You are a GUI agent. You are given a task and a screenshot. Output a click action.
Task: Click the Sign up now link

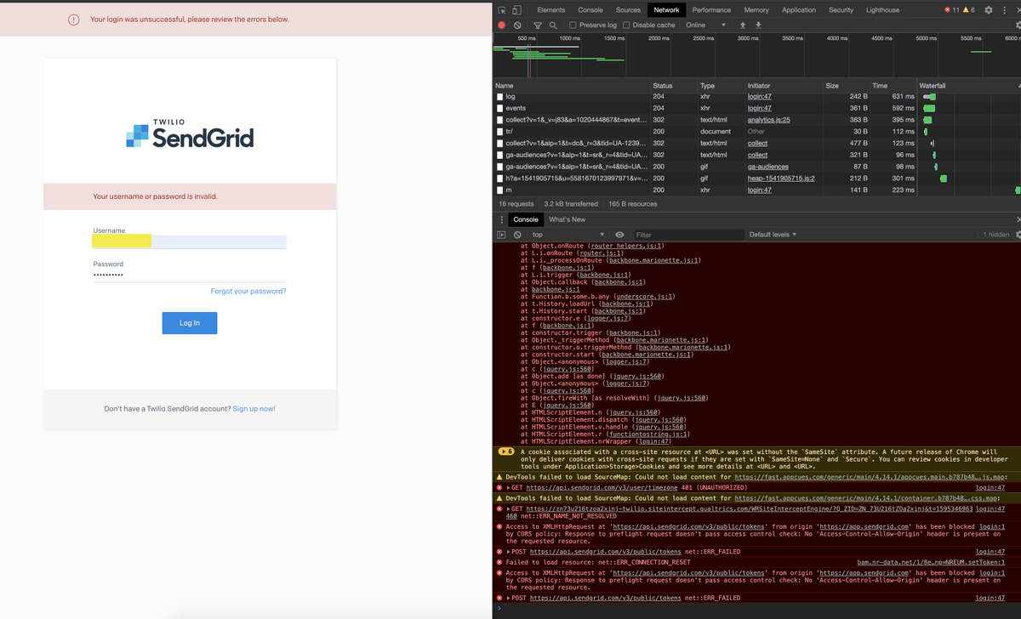[x=254, y=409]
